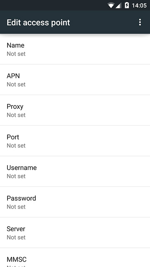The width and height of the screenshot is (150, 267).
Task: Tap the 14:05 clock in status bar
Action: 139,5
